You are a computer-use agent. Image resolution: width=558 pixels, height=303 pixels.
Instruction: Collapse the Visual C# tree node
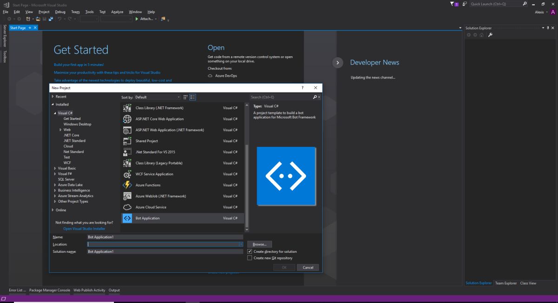tap(55, 113)
